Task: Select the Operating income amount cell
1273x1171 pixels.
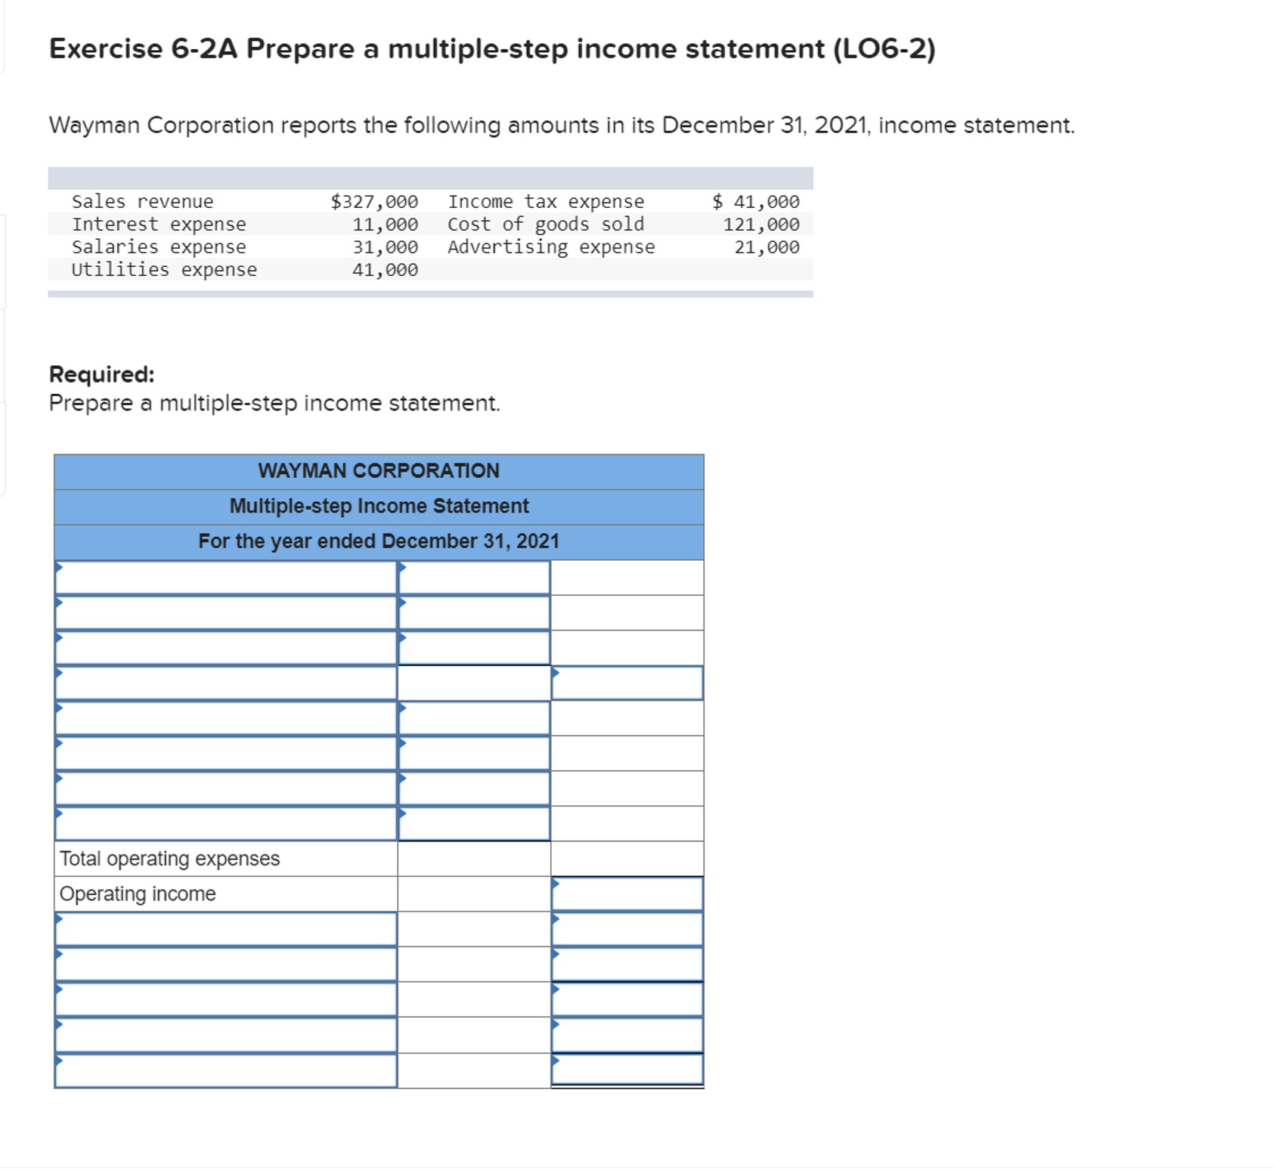Action: tap(627, 893)
